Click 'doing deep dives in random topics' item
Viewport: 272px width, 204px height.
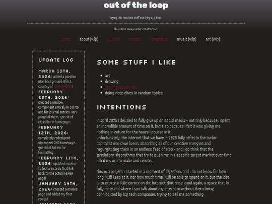click(134, 93)
